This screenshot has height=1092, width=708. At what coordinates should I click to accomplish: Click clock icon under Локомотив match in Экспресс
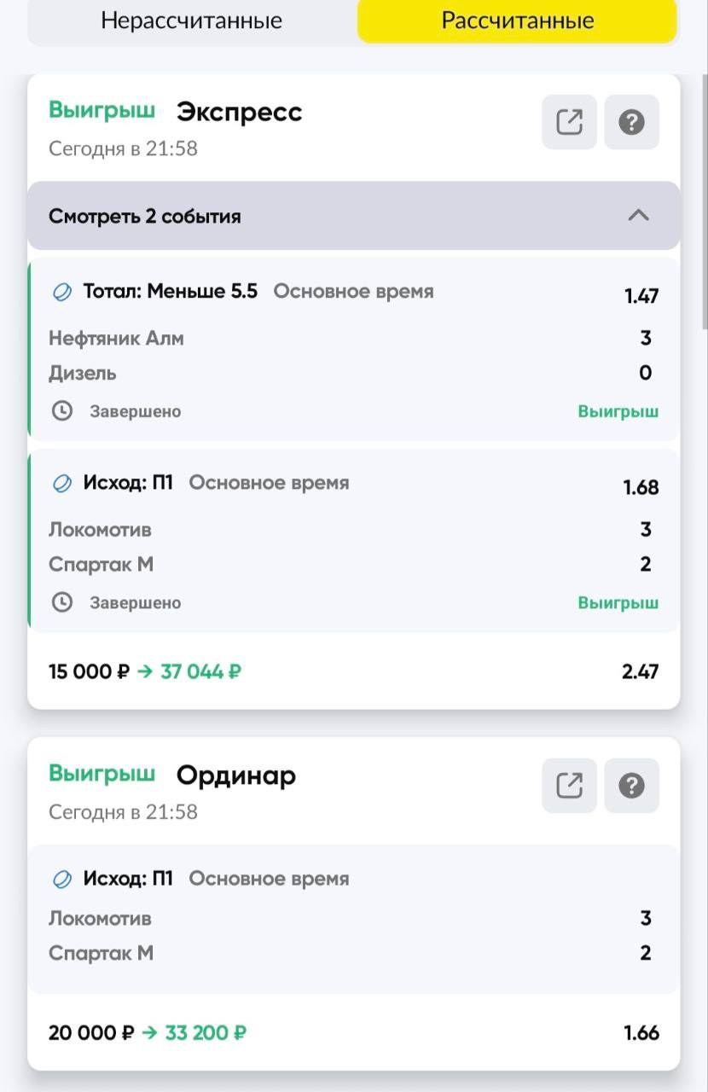(x=62, y=602)
